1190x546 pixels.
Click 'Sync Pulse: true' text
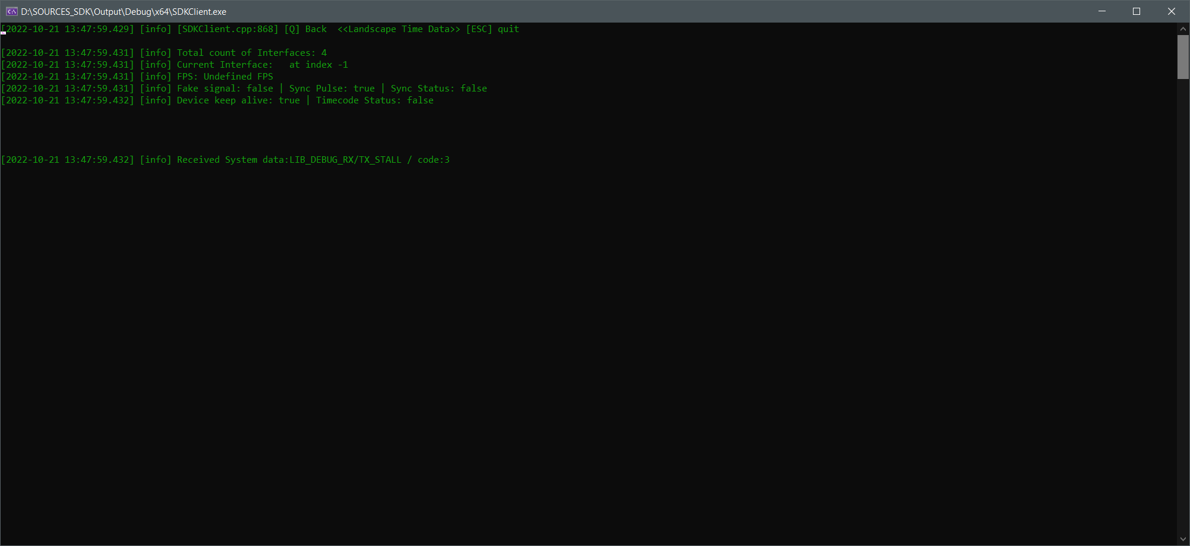(332, 89)
